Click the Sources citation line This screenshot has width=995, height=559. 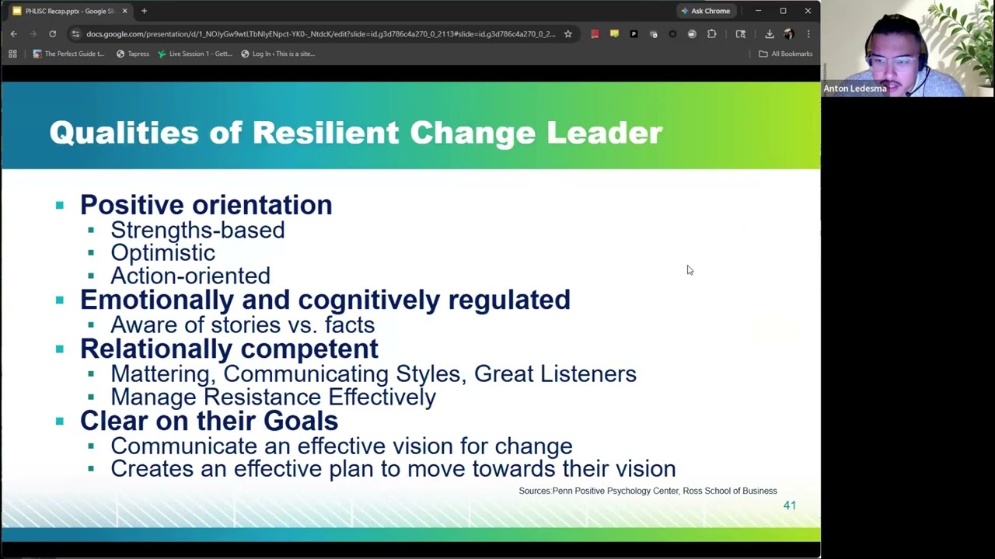tap(648, 491)
